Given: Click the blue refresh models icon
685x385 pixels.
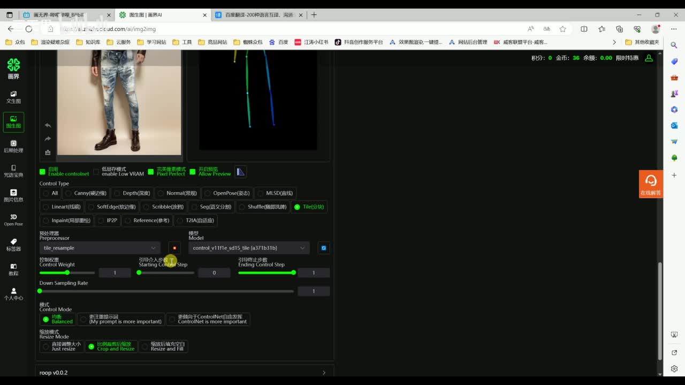Looking at the screenshot, I should click(x=323, y=248).
